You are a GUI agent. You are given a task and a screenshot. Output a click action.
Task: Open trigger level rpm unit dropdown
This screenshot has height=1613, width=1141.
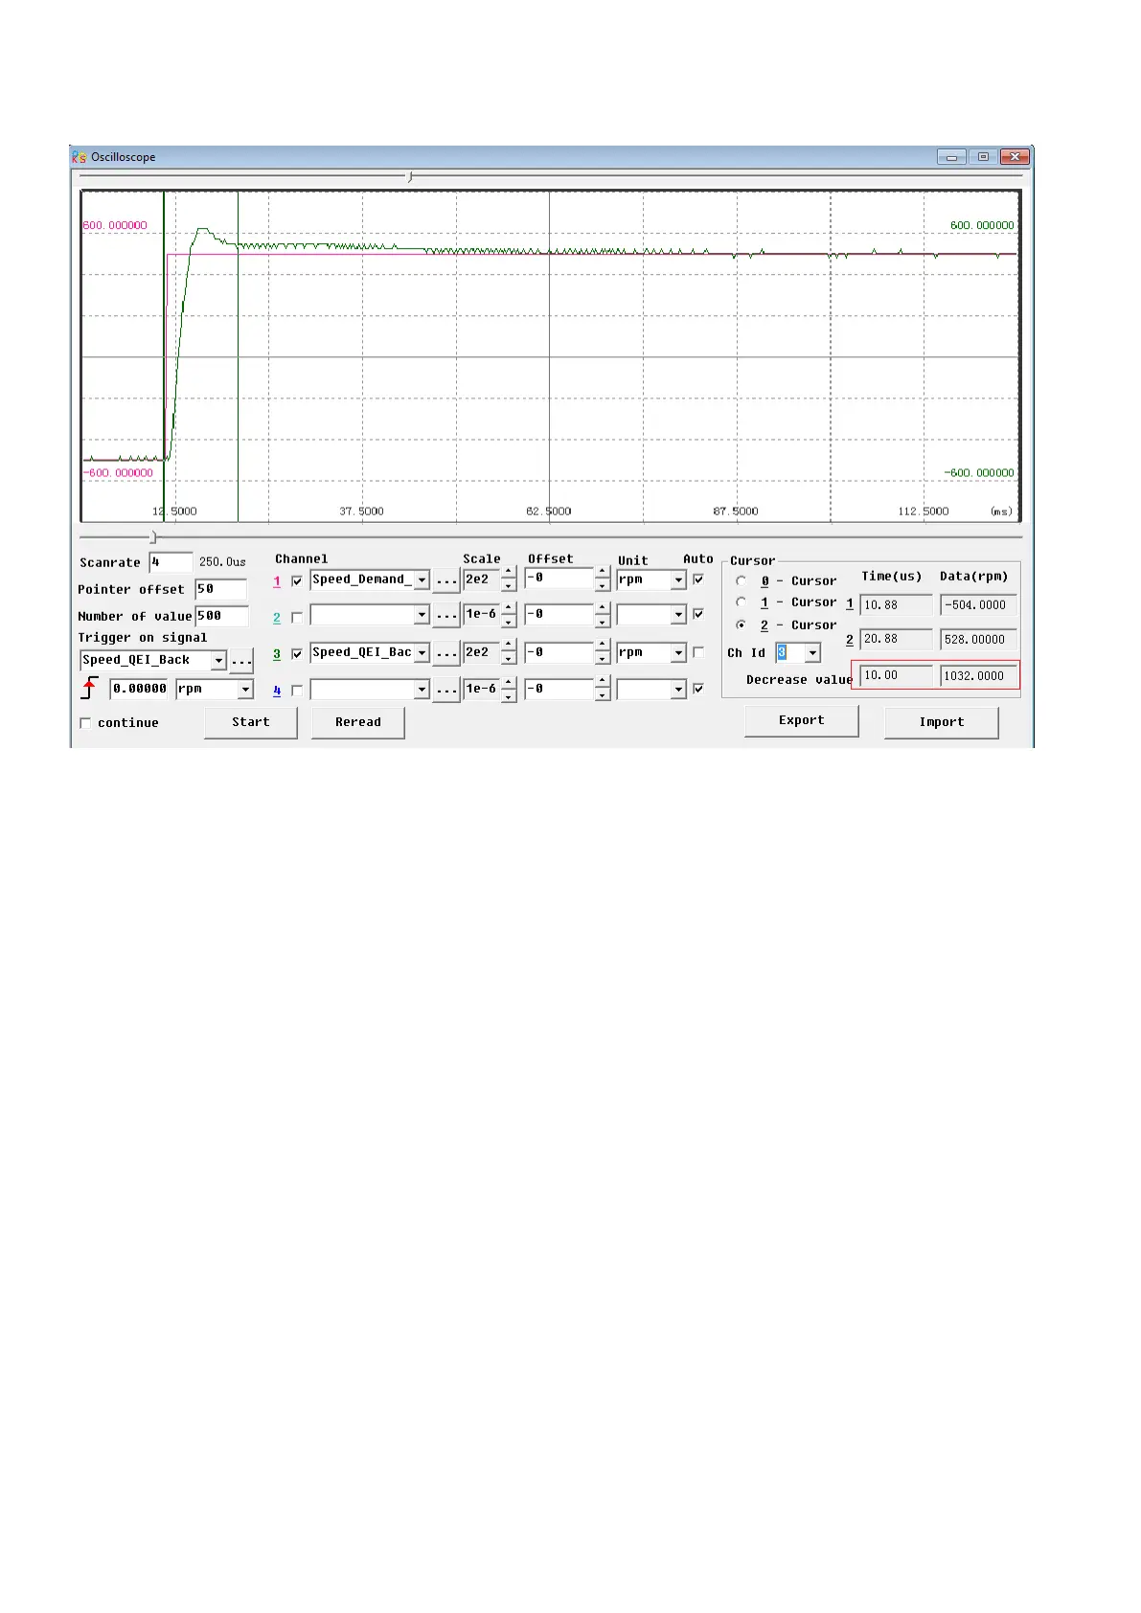245,690
